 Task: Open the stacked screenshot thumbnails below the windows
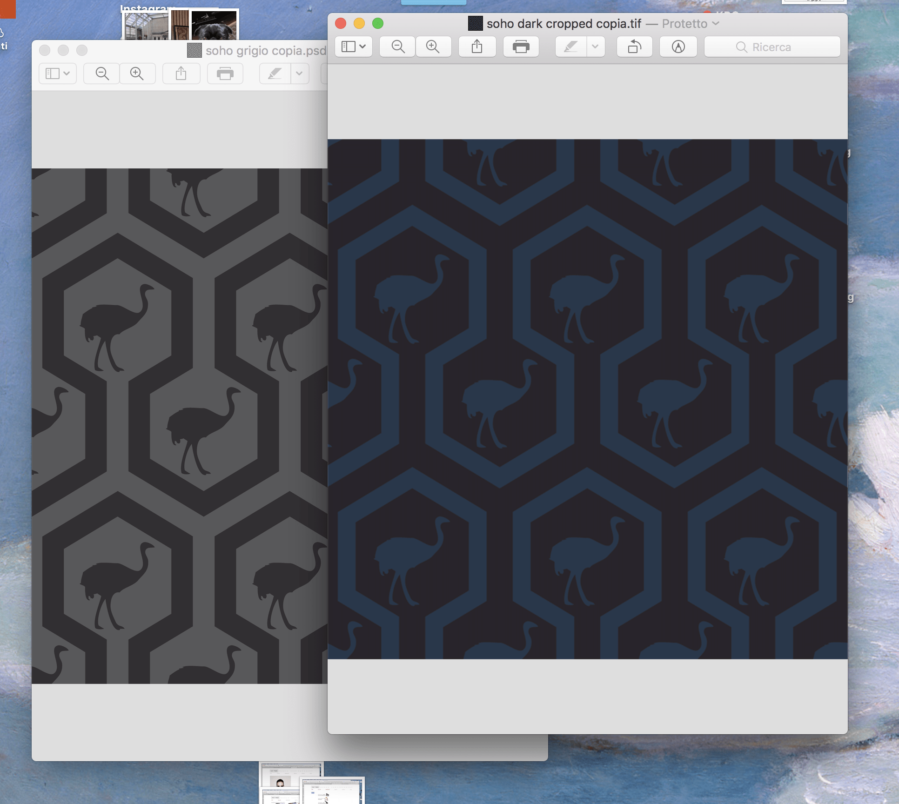click(312, 783)
